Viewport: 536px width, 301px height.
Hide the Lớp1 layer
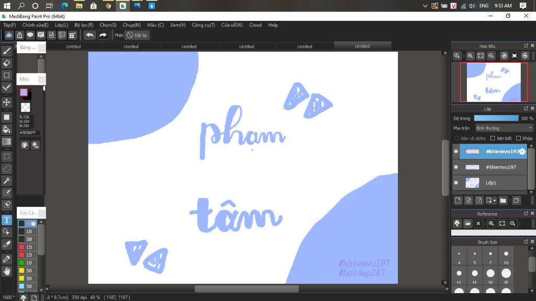pyautogui.click(x=456, y=182)
